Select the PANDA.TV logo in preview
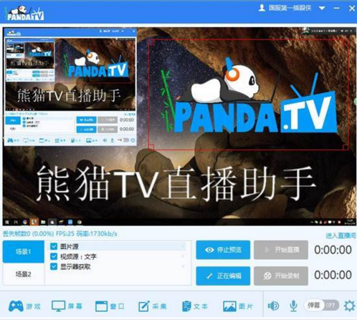The width and height of the screenshot is (357, 320). click(249, 95)
